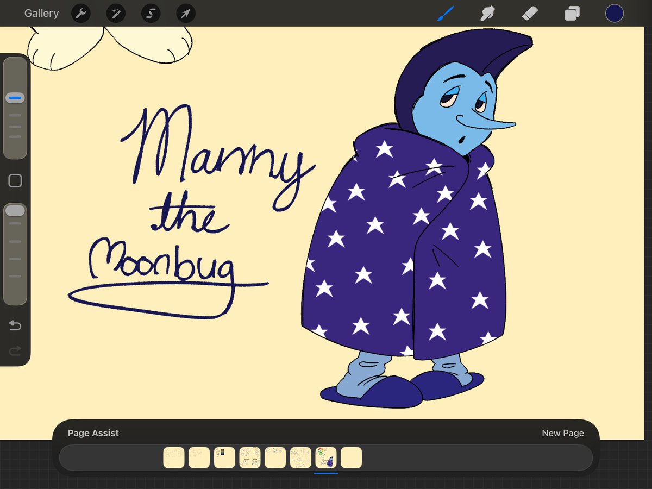Open the last blank page thumbnail
This screenshot has width=652, height=489.
(352, 457)
